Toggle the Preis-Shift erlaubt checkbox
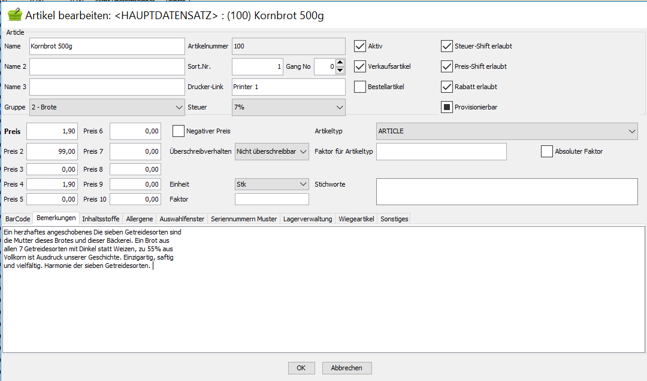 click(x=447, y=66)
